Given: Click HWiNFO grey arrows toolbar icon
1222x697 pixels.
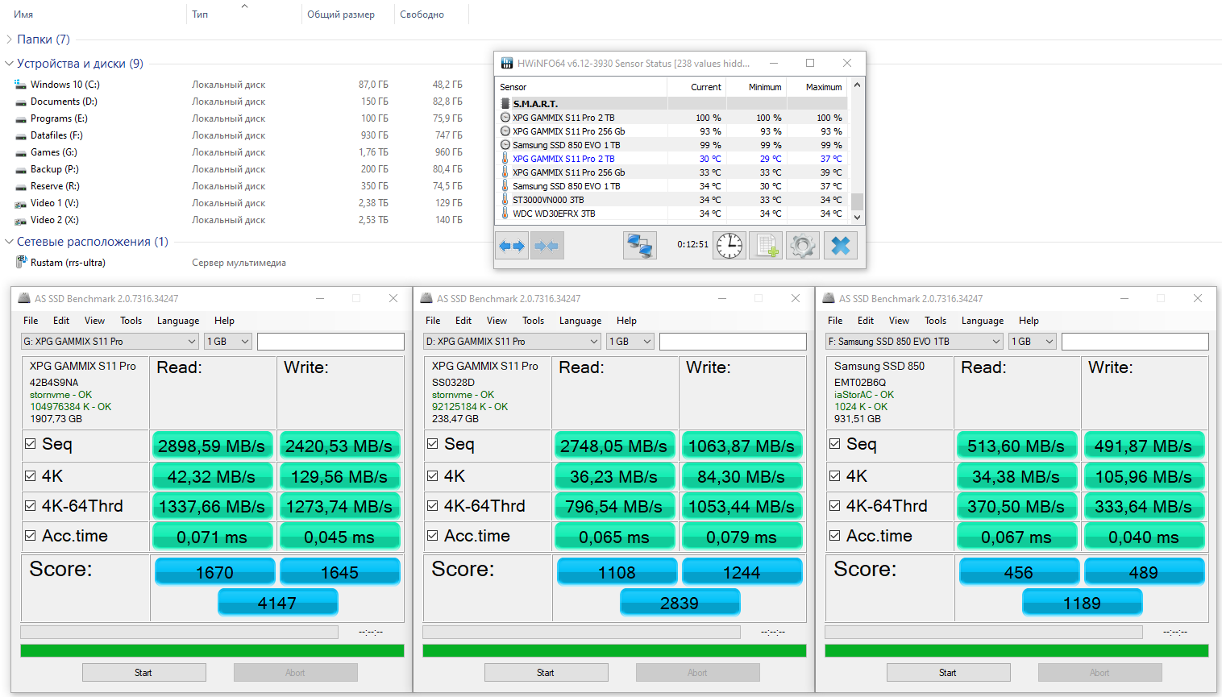Looking at the screenshot, I should click(x=547, y=246).
